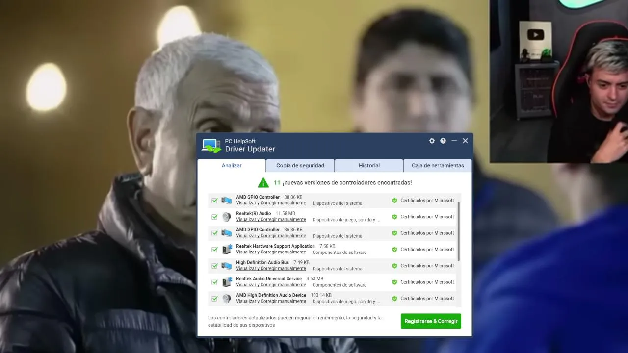Screen dimensions: 628x353
Task: Click the "103.14 KB" size value
Action: pos(321,295)
